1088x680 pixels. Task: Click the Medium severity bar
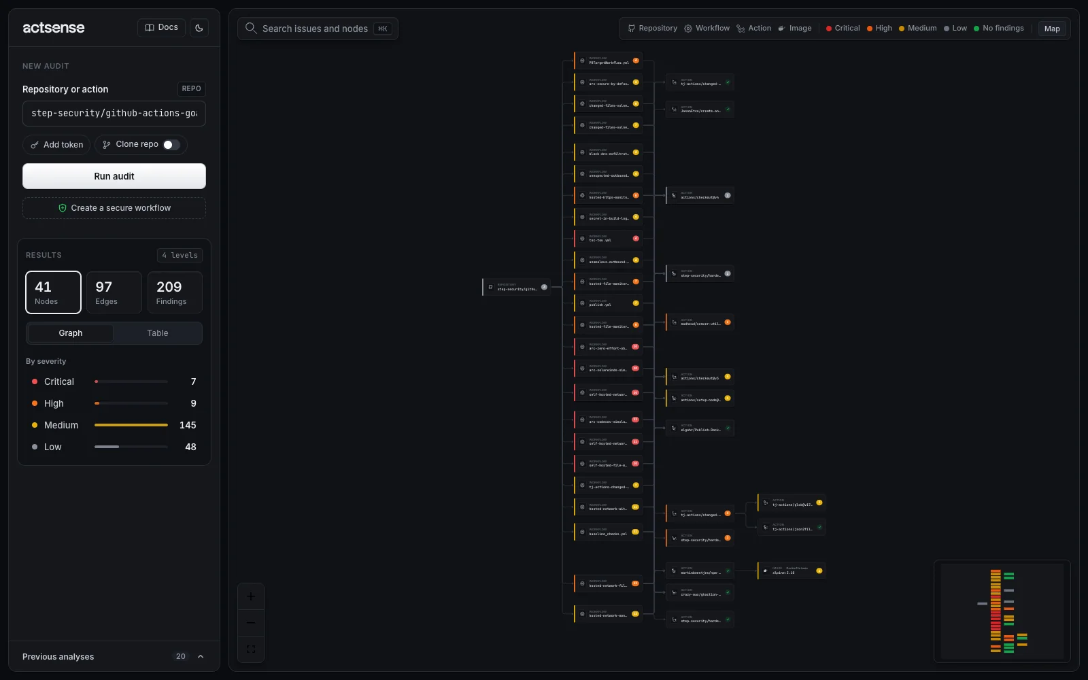tap(131, 425)
